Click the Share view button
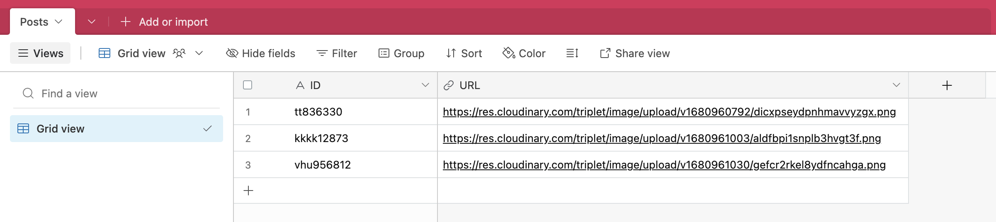The height and width of the screenshot is (222, 996). click(635, 53)
